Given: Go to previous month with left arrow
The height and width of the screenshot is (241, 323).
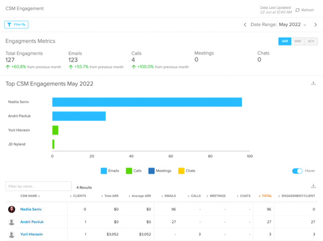Looking at the screenshot, I should tap(245, 24).
